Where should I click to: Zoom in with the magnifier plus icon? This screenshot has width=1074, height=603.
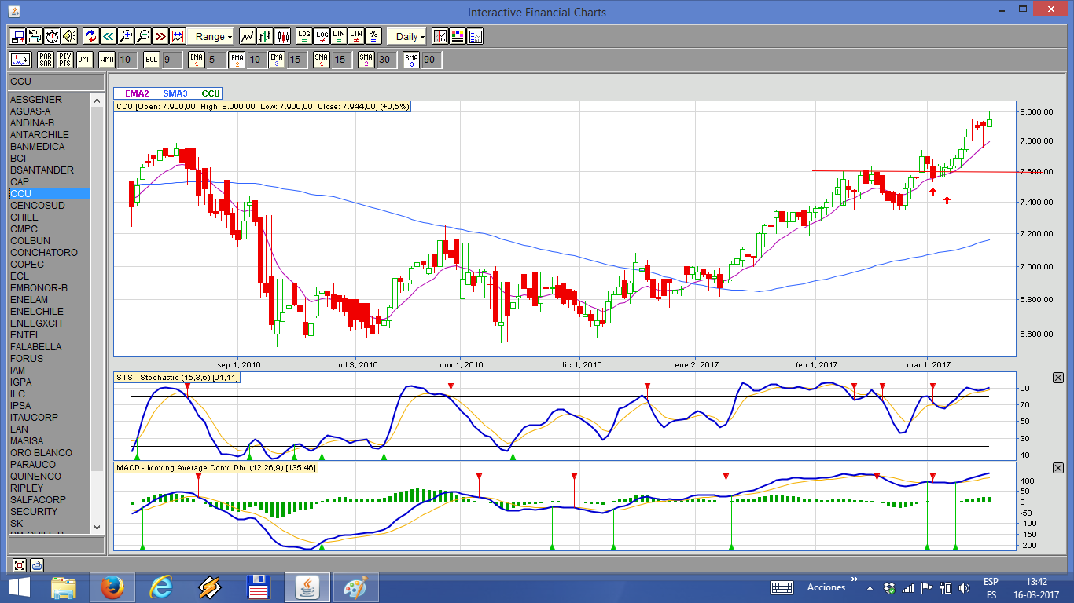tap(125, 36)
